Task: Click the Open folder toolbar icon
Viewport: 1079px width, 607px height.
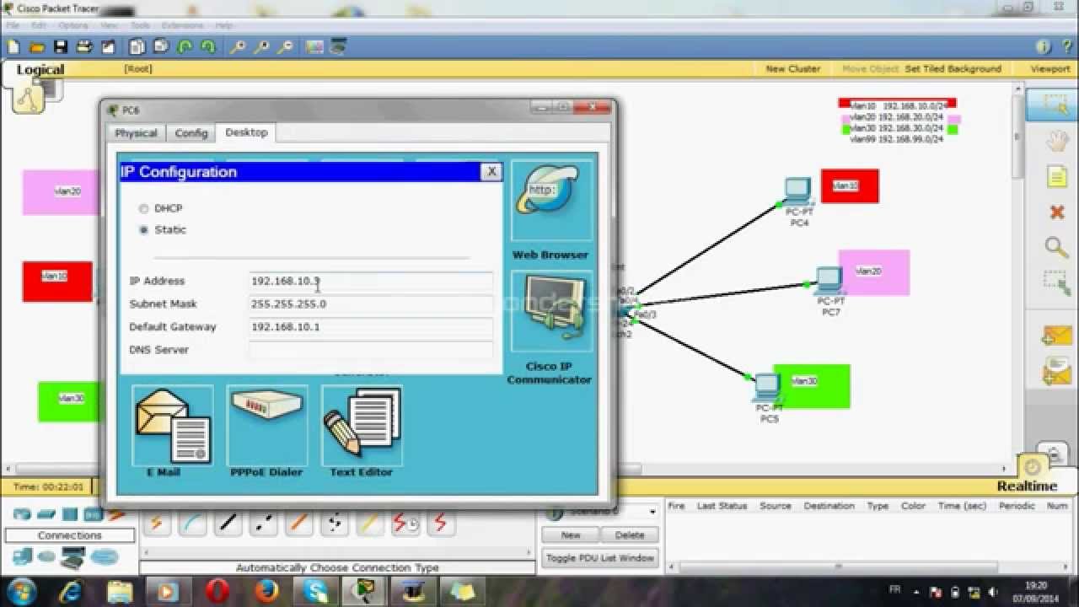Action: click(37, 47)
